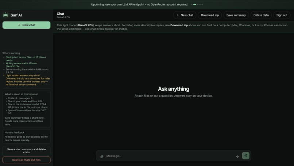
Task: Click the Download zip button
Action: tap(210, 15)
